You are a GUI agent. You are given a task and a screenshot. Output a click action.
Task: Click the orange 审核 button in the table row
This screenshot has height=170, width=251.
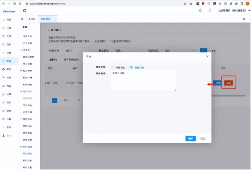[x=228, y=83]
